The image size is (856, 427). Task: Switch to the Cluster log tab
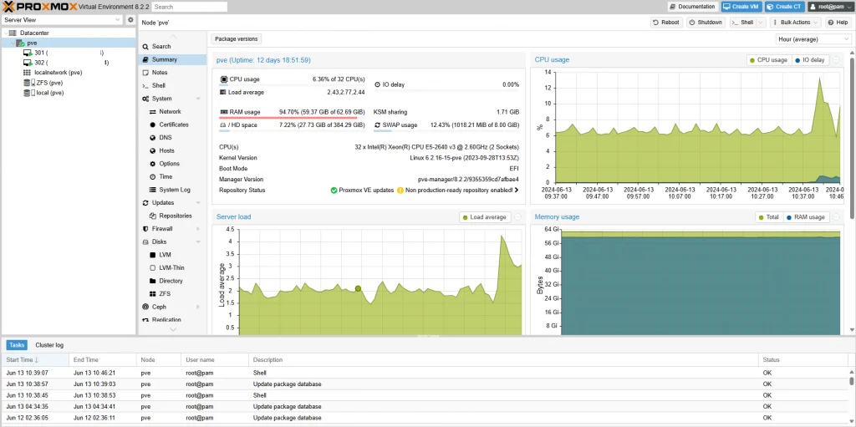coord(48,345)
